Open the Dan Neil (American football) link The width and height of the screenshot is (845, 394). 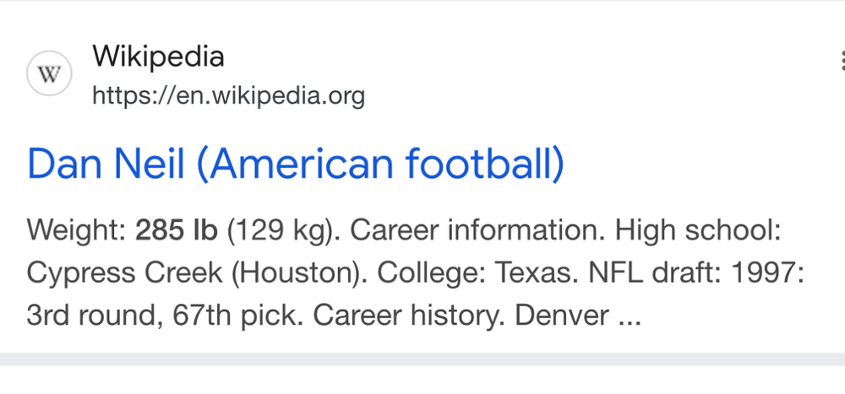295,165
